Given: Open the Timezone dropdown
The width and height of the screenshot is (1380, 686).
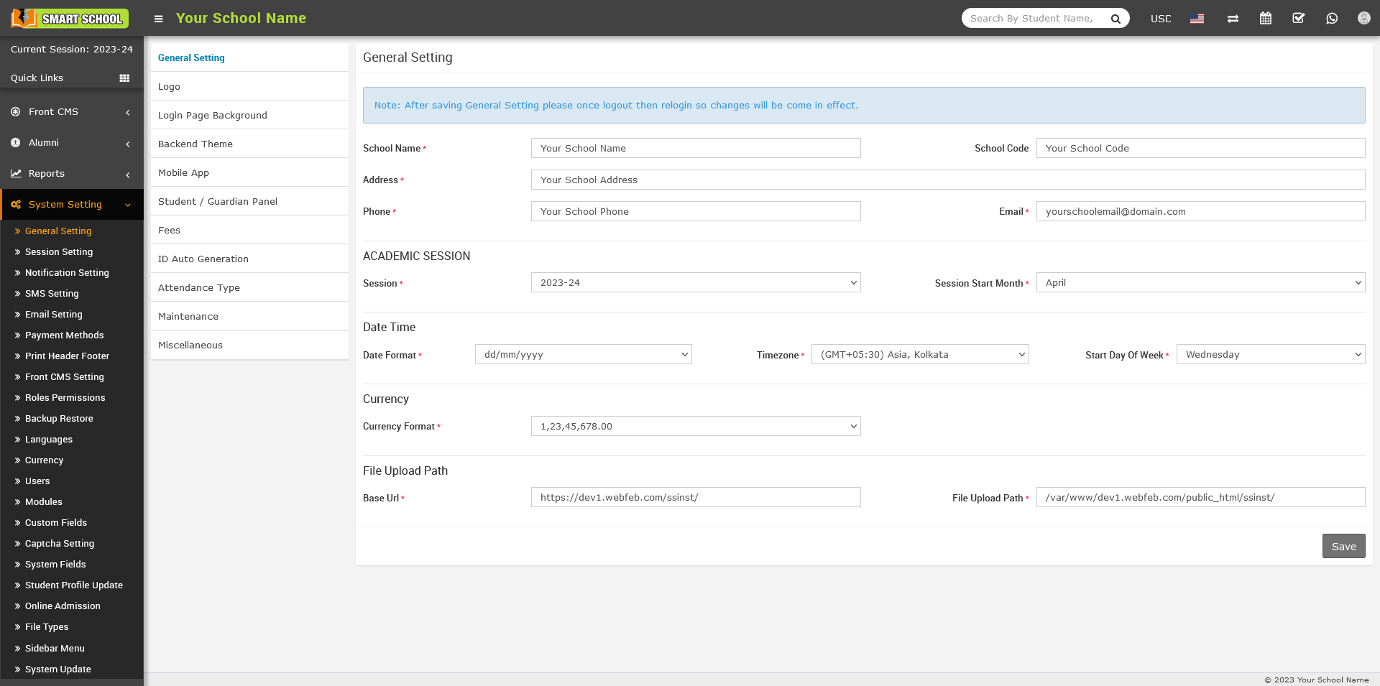Looking at the screenshot, I should click(919, 355).
